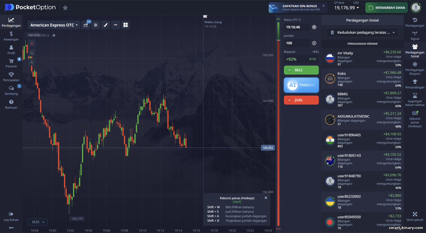Open the Pertandingan tournaments tab
426x233 pixels.
[415, 84]
